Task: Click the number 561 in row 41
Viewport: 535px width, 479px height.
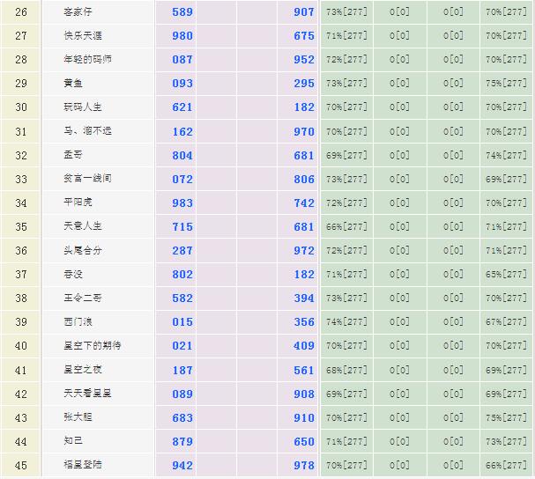Action: click(303, 369)
